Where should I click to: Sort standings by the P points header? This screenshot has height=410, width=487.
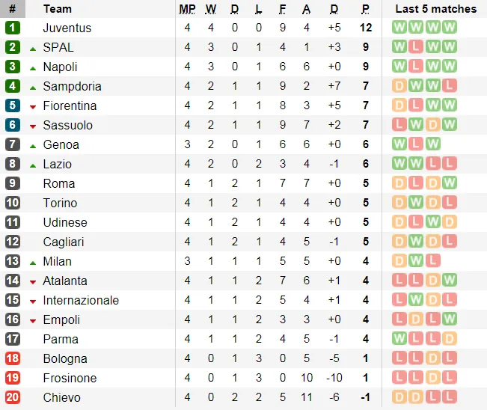click(365, 9)
